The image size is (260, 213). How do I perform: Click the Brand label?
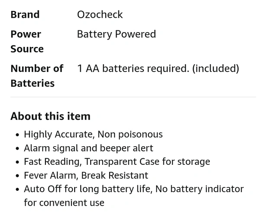[x=25, y=15]
